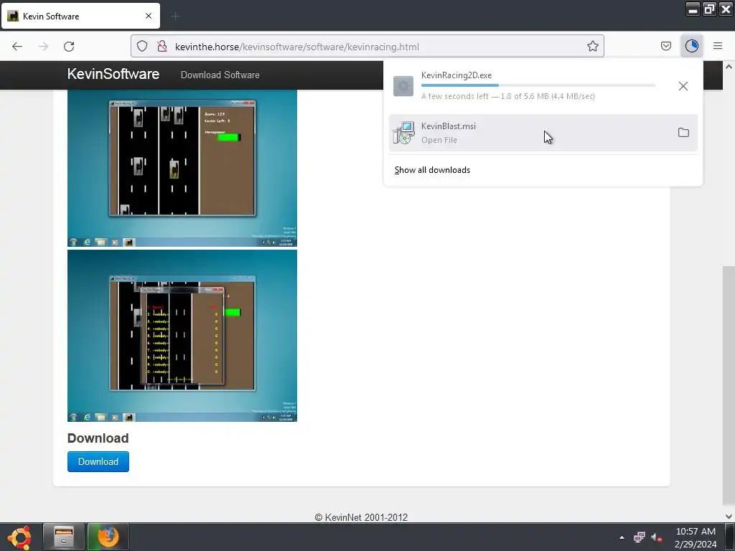Image resolution: width=735 pixels, height=551 pixels.
Task: Open the second high-score list screenshot
Action: (x=182, y=336)
